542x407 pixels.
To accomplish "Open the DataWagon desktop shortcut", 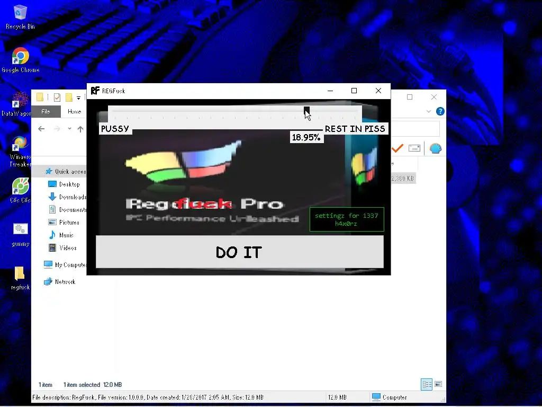I will [x=16, y=103].
